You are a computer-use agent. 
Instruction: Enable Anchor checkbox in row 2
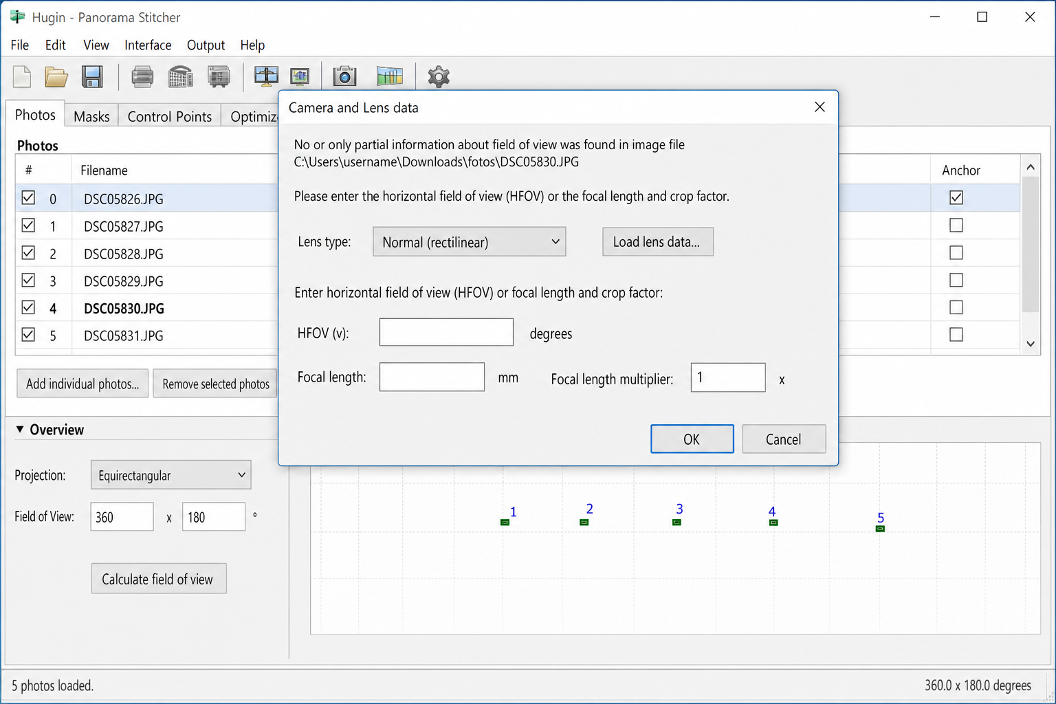point(956,252)
